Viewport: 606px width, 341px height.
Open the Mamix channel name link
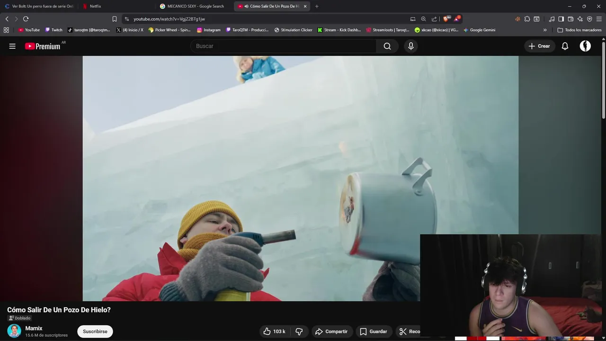point(34,328)
